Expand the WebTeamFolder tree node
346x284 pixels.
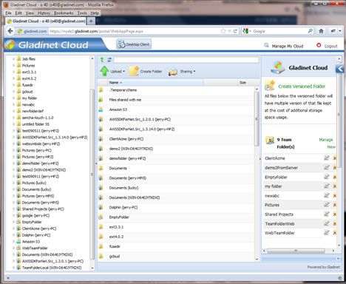(x=13, y=248)
